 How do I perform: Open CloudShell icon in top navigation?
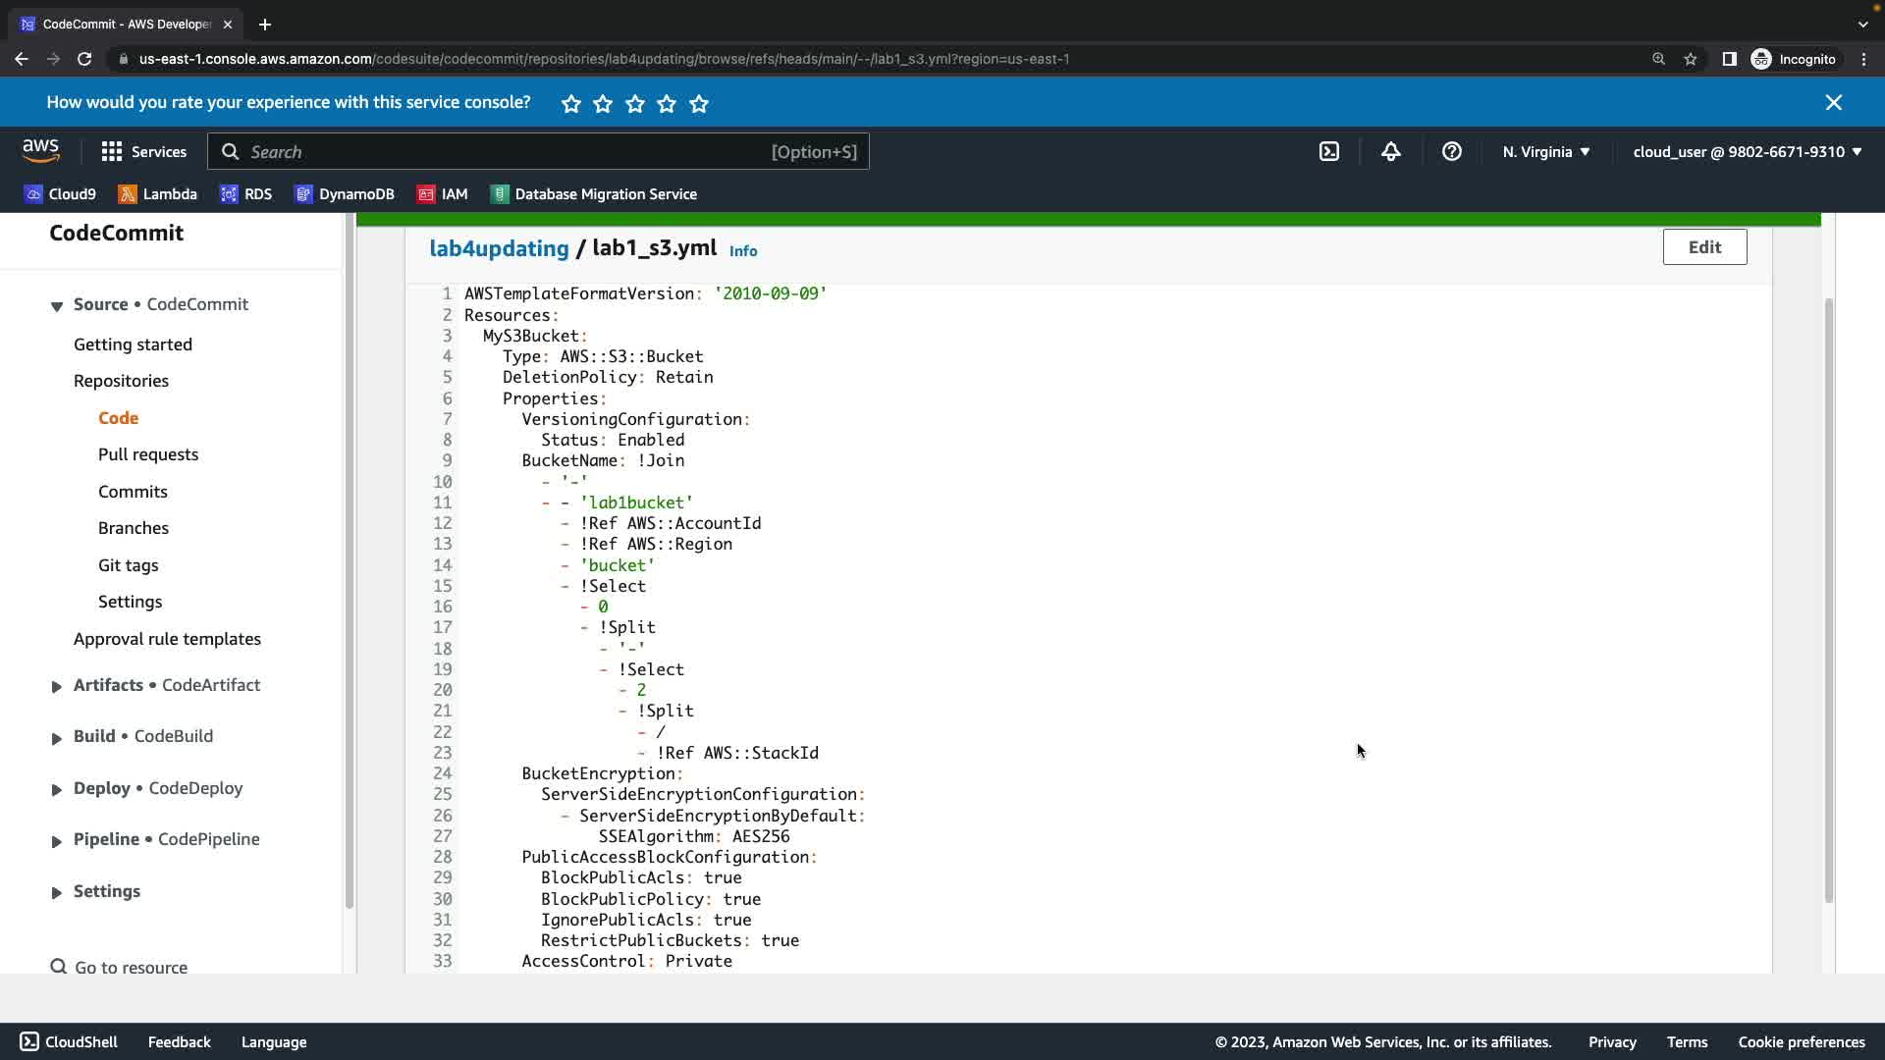1328,152
